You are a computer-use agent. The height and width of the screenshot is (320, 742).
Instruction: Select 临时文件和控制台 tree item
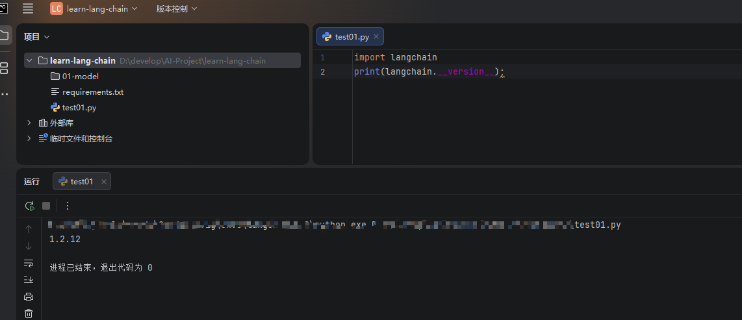click(76, 138)
